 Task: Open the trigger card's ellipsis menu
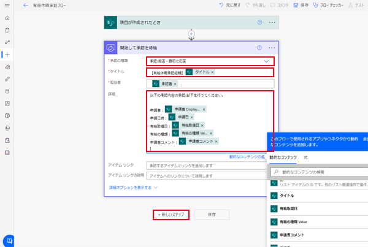[272, 23]
